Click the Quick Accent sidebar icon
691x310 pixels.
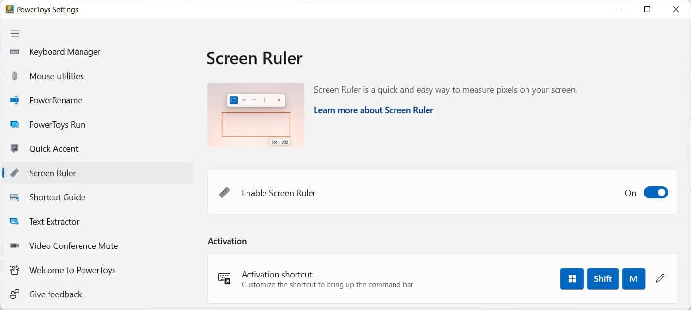[15, 149]
